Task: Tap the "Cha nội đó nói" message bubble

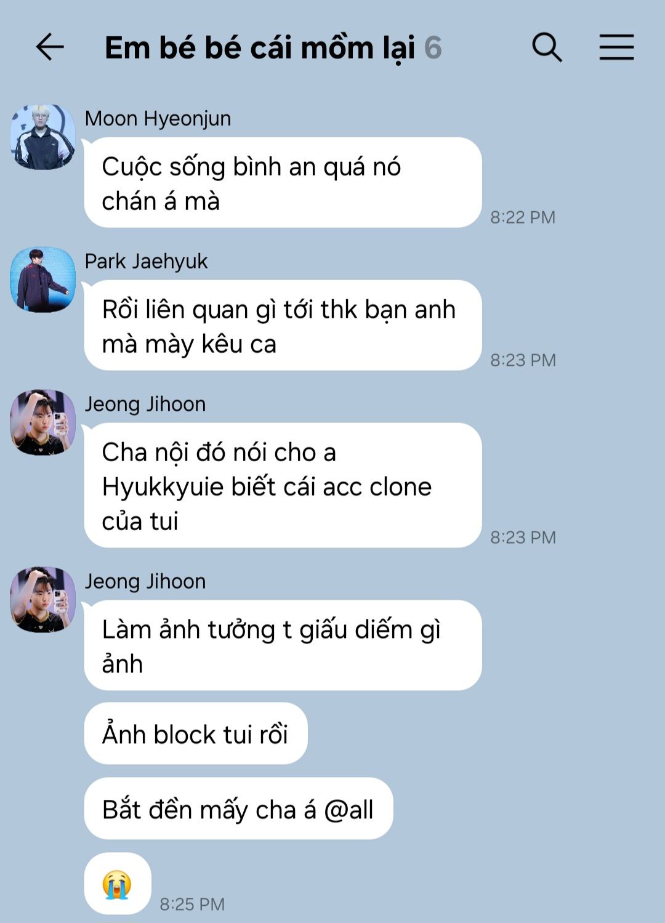Action: pos(283,486)
